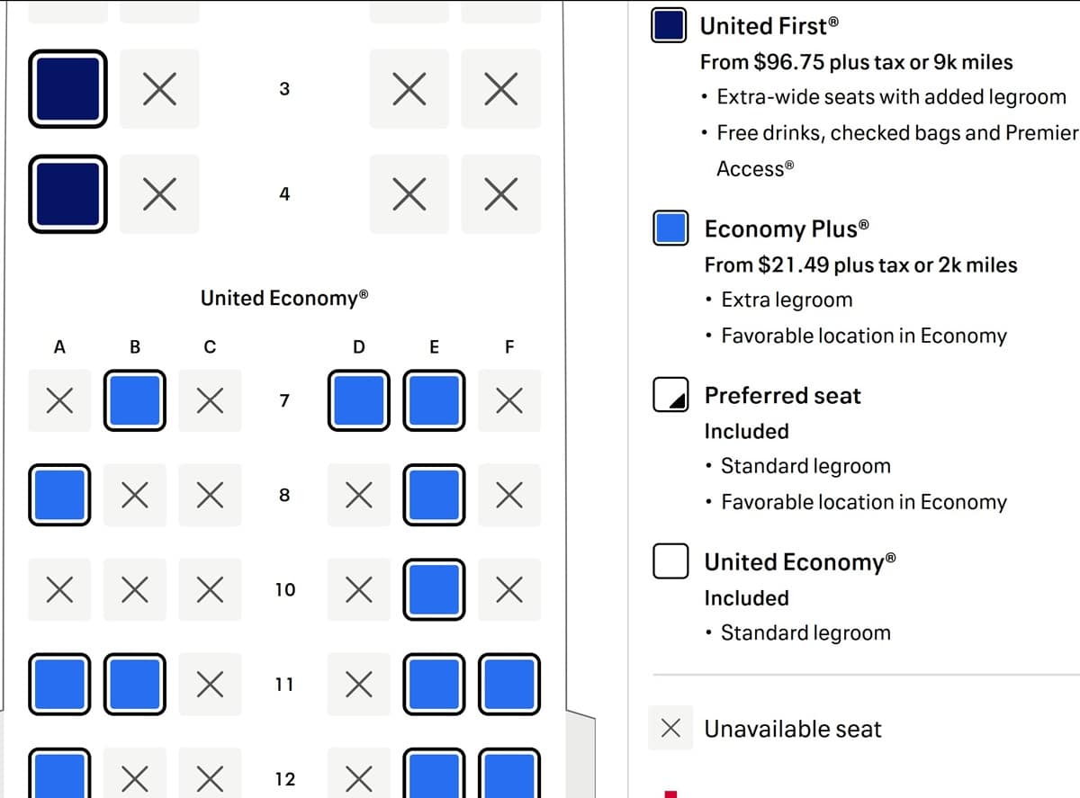
Task: Select seat 8E in row 8
Action: click(434, 494)
